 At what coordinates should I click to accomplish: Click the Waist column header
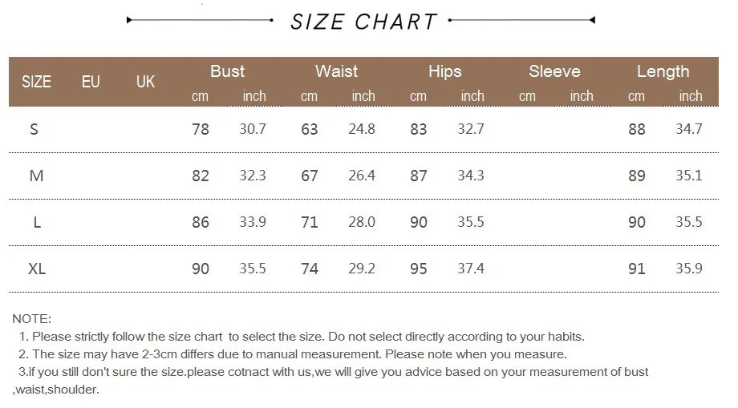tap(336, 71)
